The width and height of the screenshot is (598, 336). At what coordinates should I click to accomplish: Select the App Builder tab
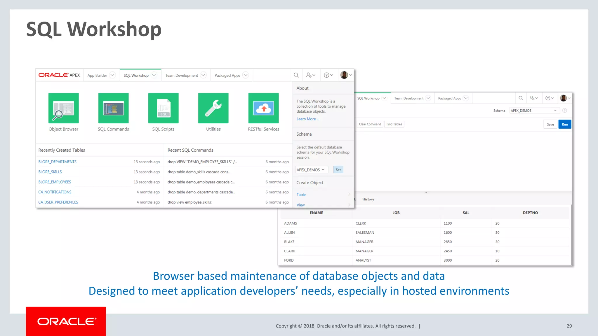coord(97,75)
